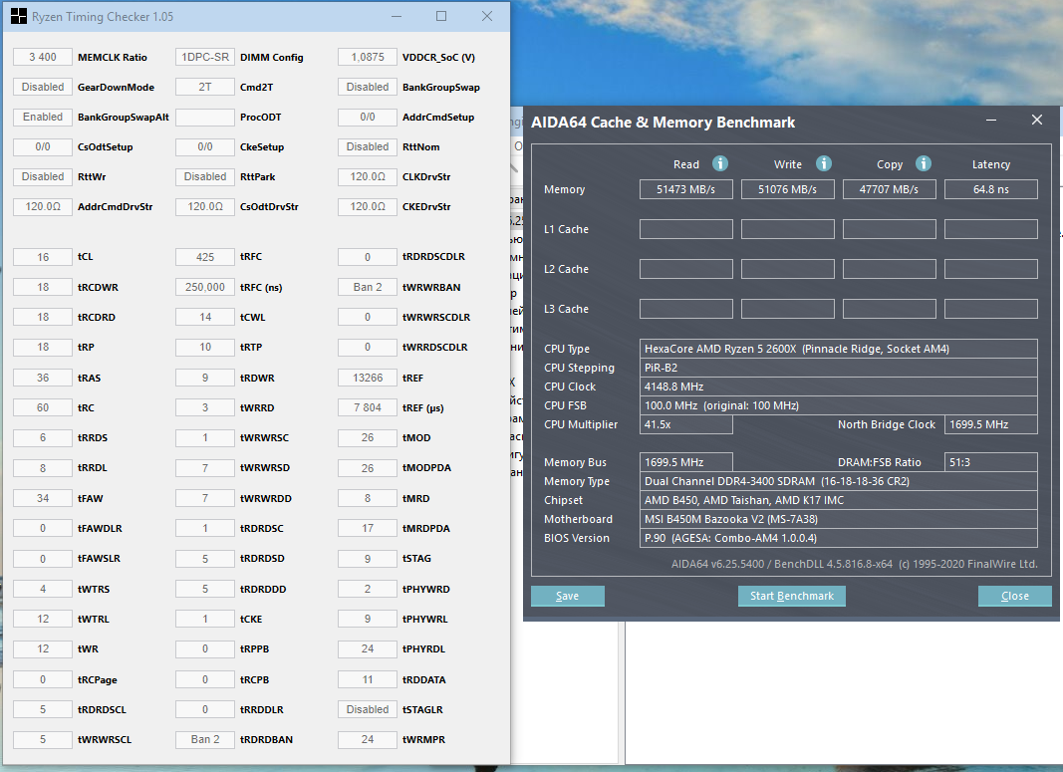Viewport: 1063px width, 772px height.
Task: Click the BIOS Version value field
Action: pos(839,538)
